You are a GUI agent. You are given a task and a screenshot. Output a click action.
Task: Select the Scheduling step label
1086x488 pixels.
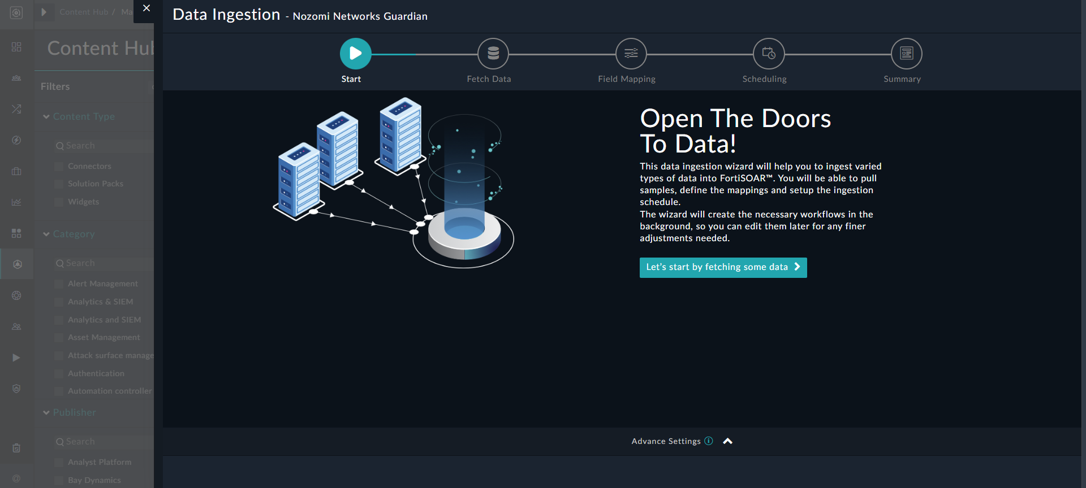(x=764, y=79)
